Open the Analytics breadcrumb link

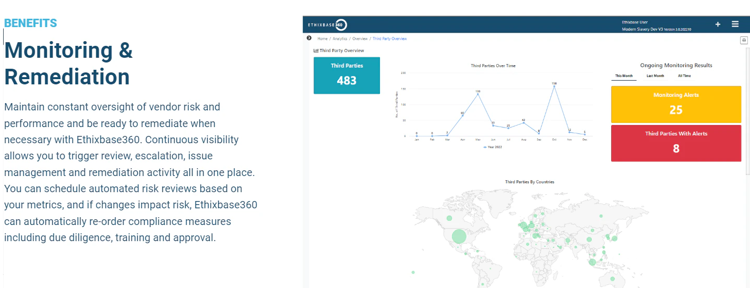pos(340,39)
